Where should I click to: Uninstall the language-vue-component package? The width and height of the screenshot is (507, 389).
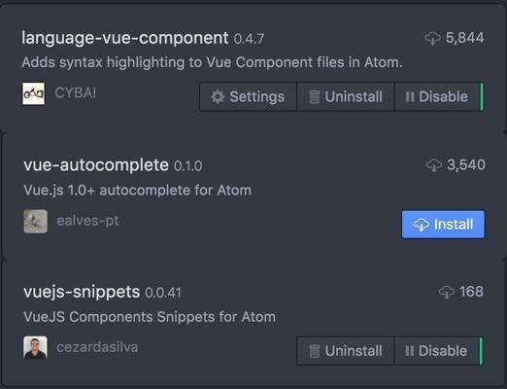pyautogui.click(x=346, y=96)
